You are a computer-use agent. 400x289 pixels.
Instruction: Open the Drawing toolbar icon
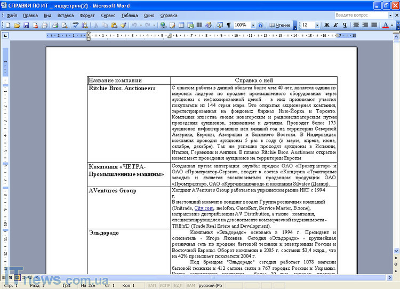pyautogui.click(x=209, y=25)
